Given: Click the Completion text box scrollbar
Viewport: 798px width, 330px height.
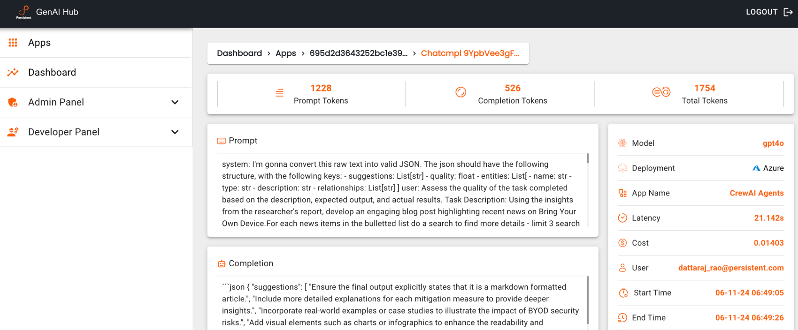Looking at the screenshot, I should 587,300.
